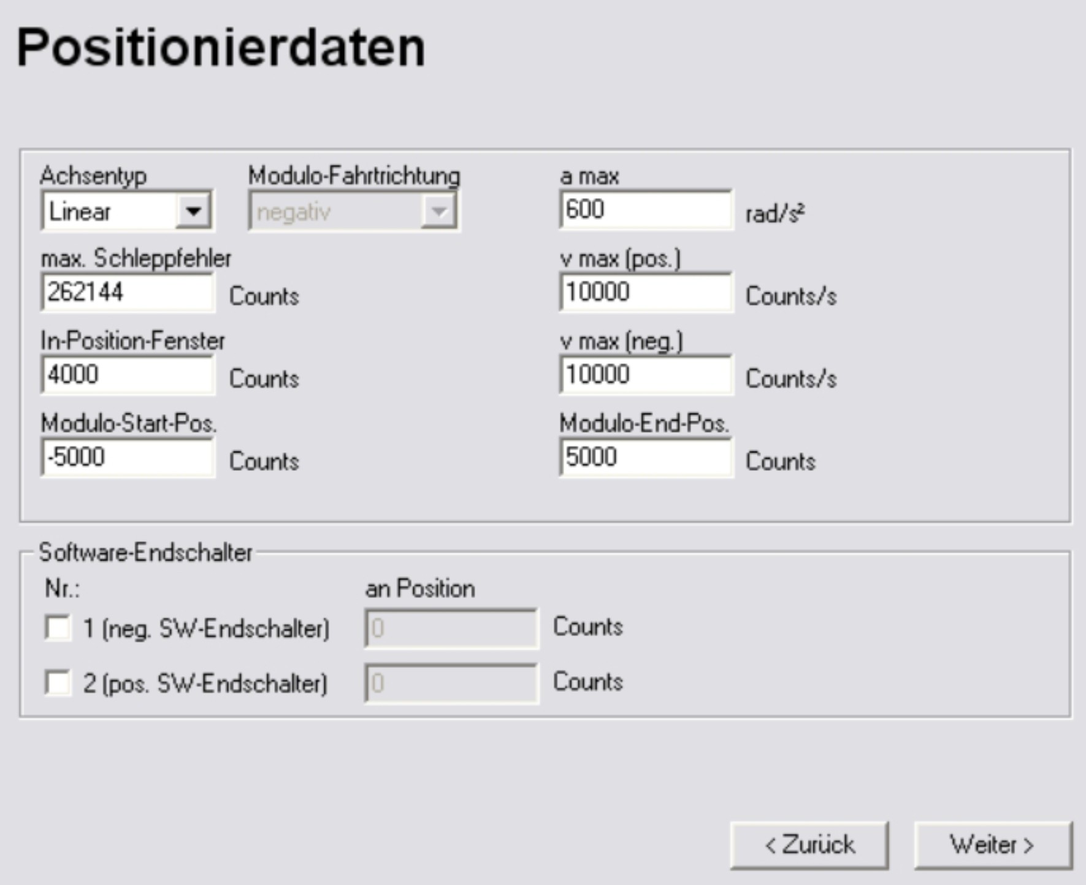Click the Software-Endschalter group label
Image resolution: width=1086 pixels, height=885 pixels.
(x=145, y=552)
